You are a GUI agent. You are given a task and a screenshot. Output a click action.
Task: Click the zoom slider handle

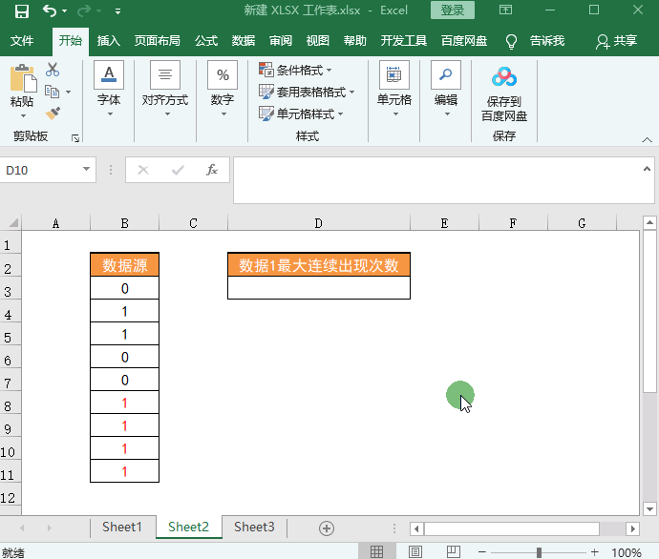(x=539, y=552)
